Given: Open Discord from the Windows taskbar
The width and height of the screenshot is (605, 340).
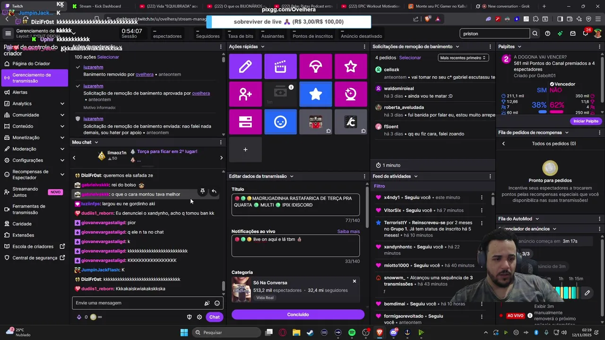Looking at the screenshot, I should [x=393, y=332].
